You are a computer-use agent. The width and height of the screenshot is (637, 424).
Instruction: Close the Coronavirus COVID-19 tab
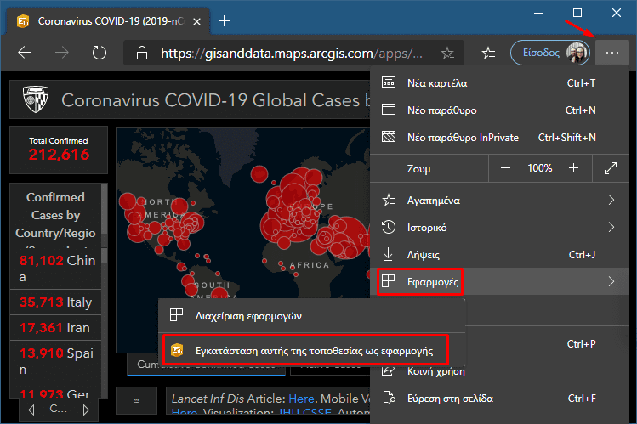[x=196, y=21]
